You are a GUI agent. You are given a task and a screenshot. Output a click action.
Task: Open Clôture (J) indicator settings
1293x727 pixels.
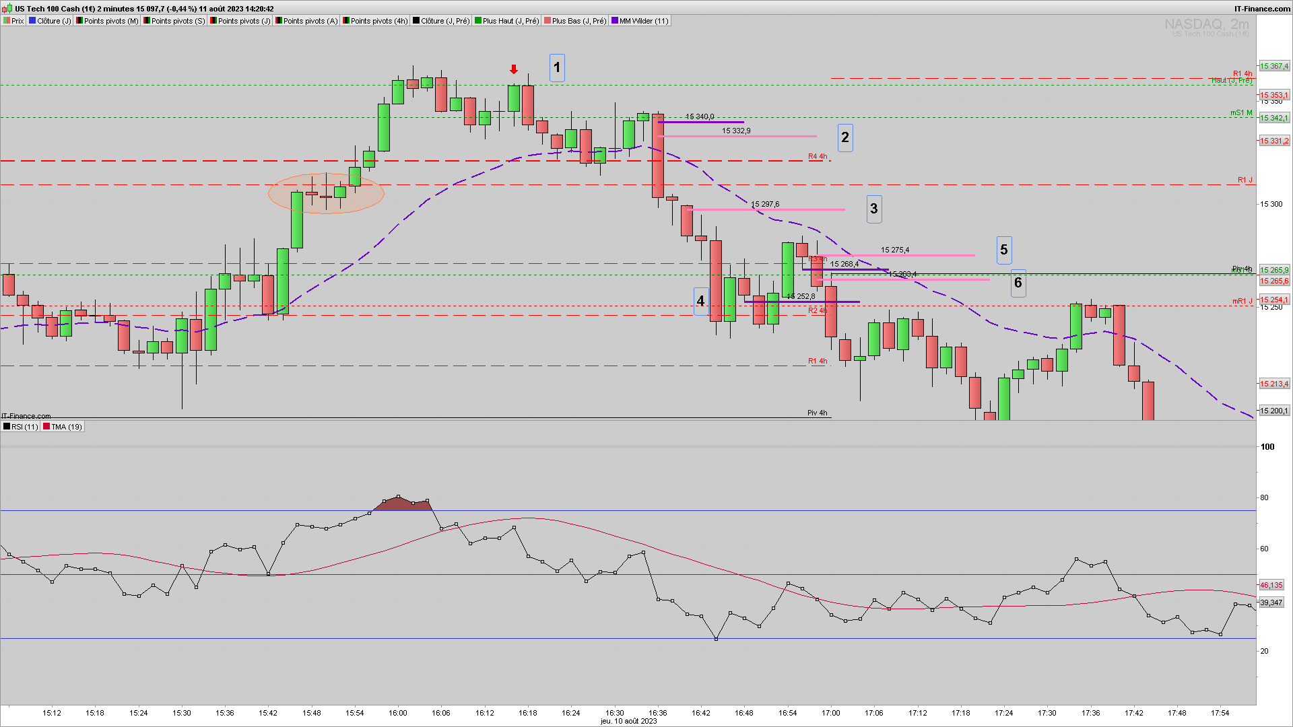[53, 21]
